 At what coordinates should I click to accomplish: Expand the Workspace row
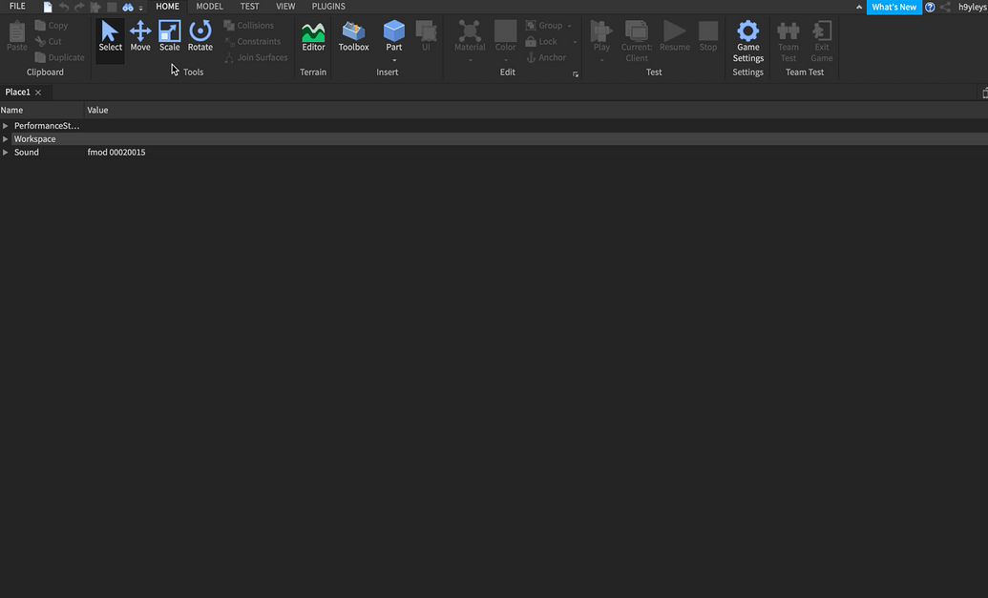click(5, 139)
